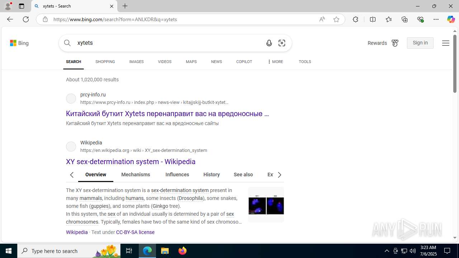
Task: Open visual search camera icon
Action: [x=282, y=43]
